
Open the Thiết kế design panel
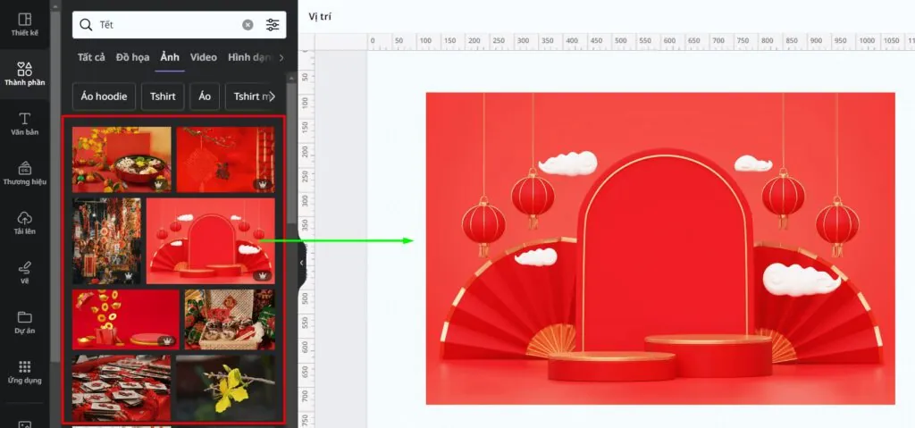[24, 24]
